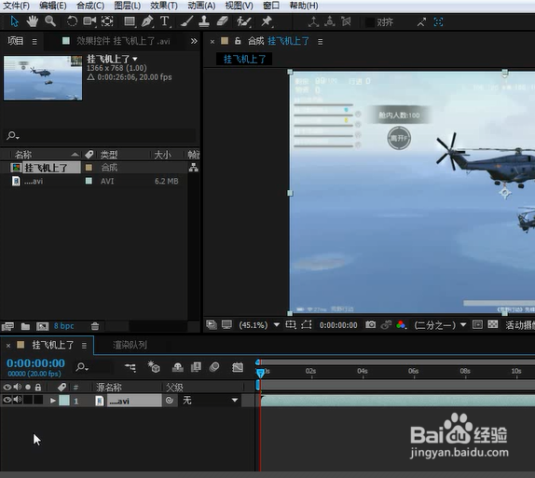This screenshot has height=478, width=535.
Task: Open the 文件(F) menu
Action: coord(16,6)
